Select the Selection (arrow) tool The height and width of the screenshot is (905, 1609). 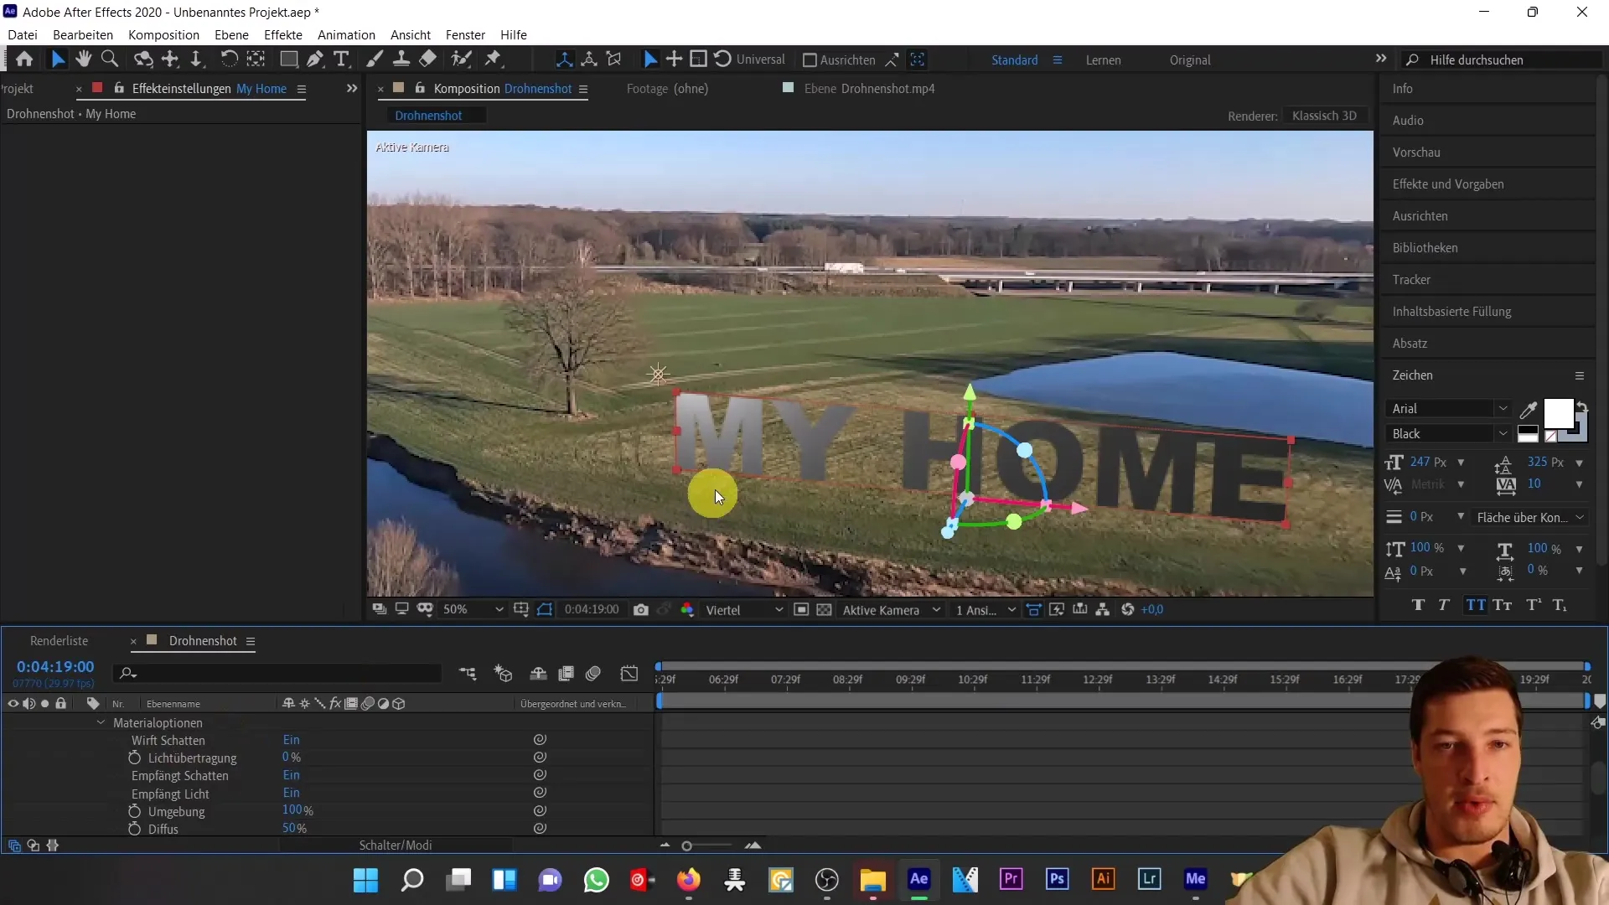(x=57, y=59)
